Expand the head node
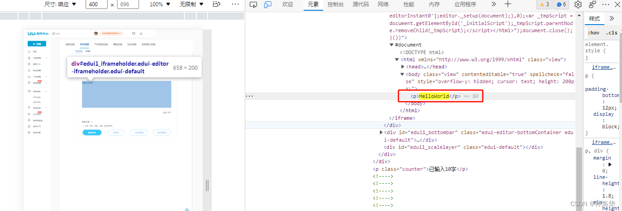Image resolution: width=622 pixels, height=211 pixels. pos(403,67)
